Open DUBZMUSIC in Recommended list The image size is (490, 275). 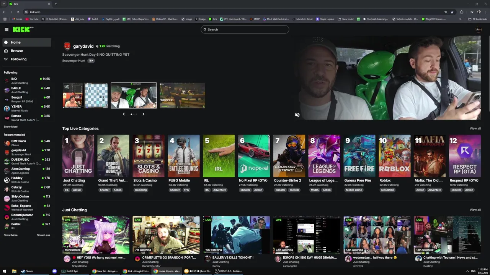coord(26,161)
